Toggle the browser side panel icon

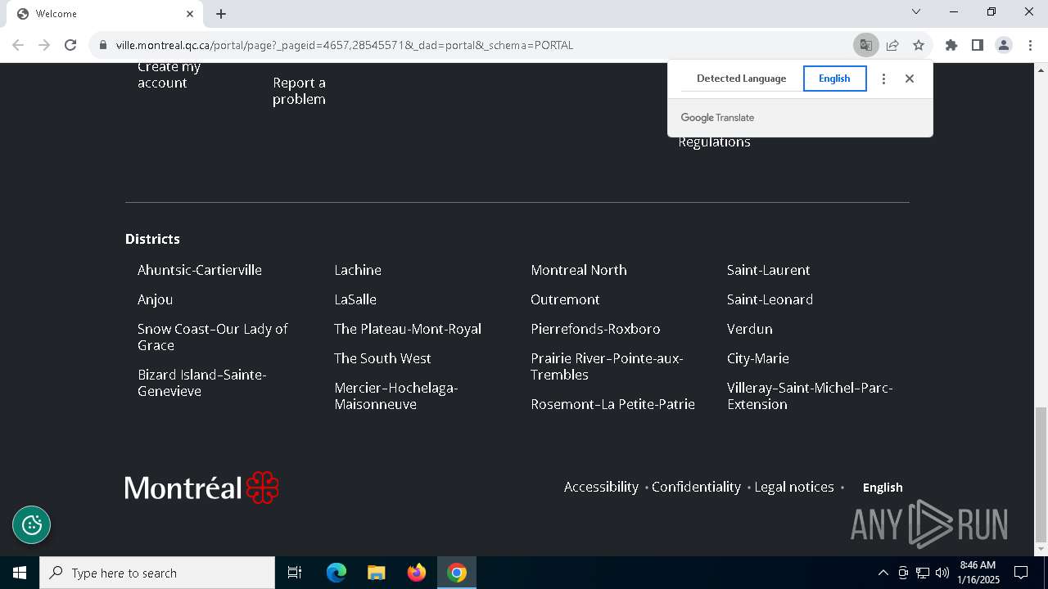coord(977,45)
